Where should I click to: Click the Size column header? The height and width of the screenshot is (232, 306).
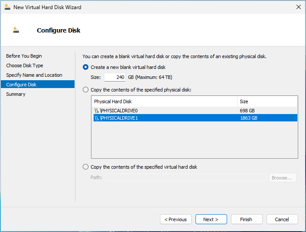pos(267,101)
